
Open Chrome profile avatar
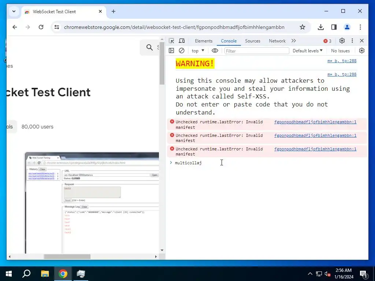tap(347, 27)
